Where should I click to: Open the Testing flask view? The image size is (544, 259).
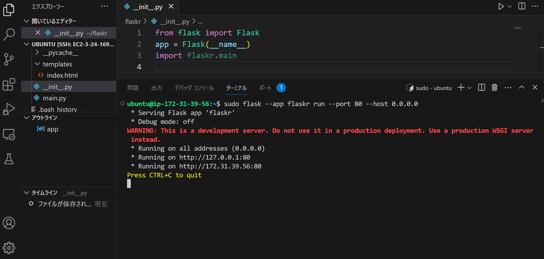(x=9, y=159)
